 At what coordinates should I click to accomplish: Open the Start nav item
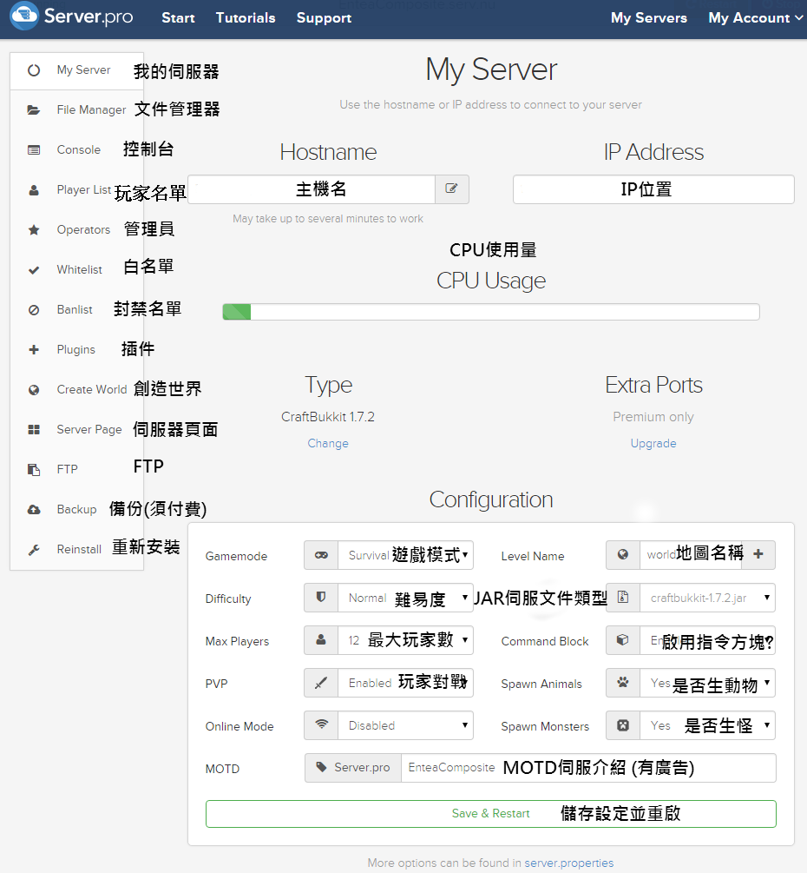pyautogui.click(x=178, y=18)
